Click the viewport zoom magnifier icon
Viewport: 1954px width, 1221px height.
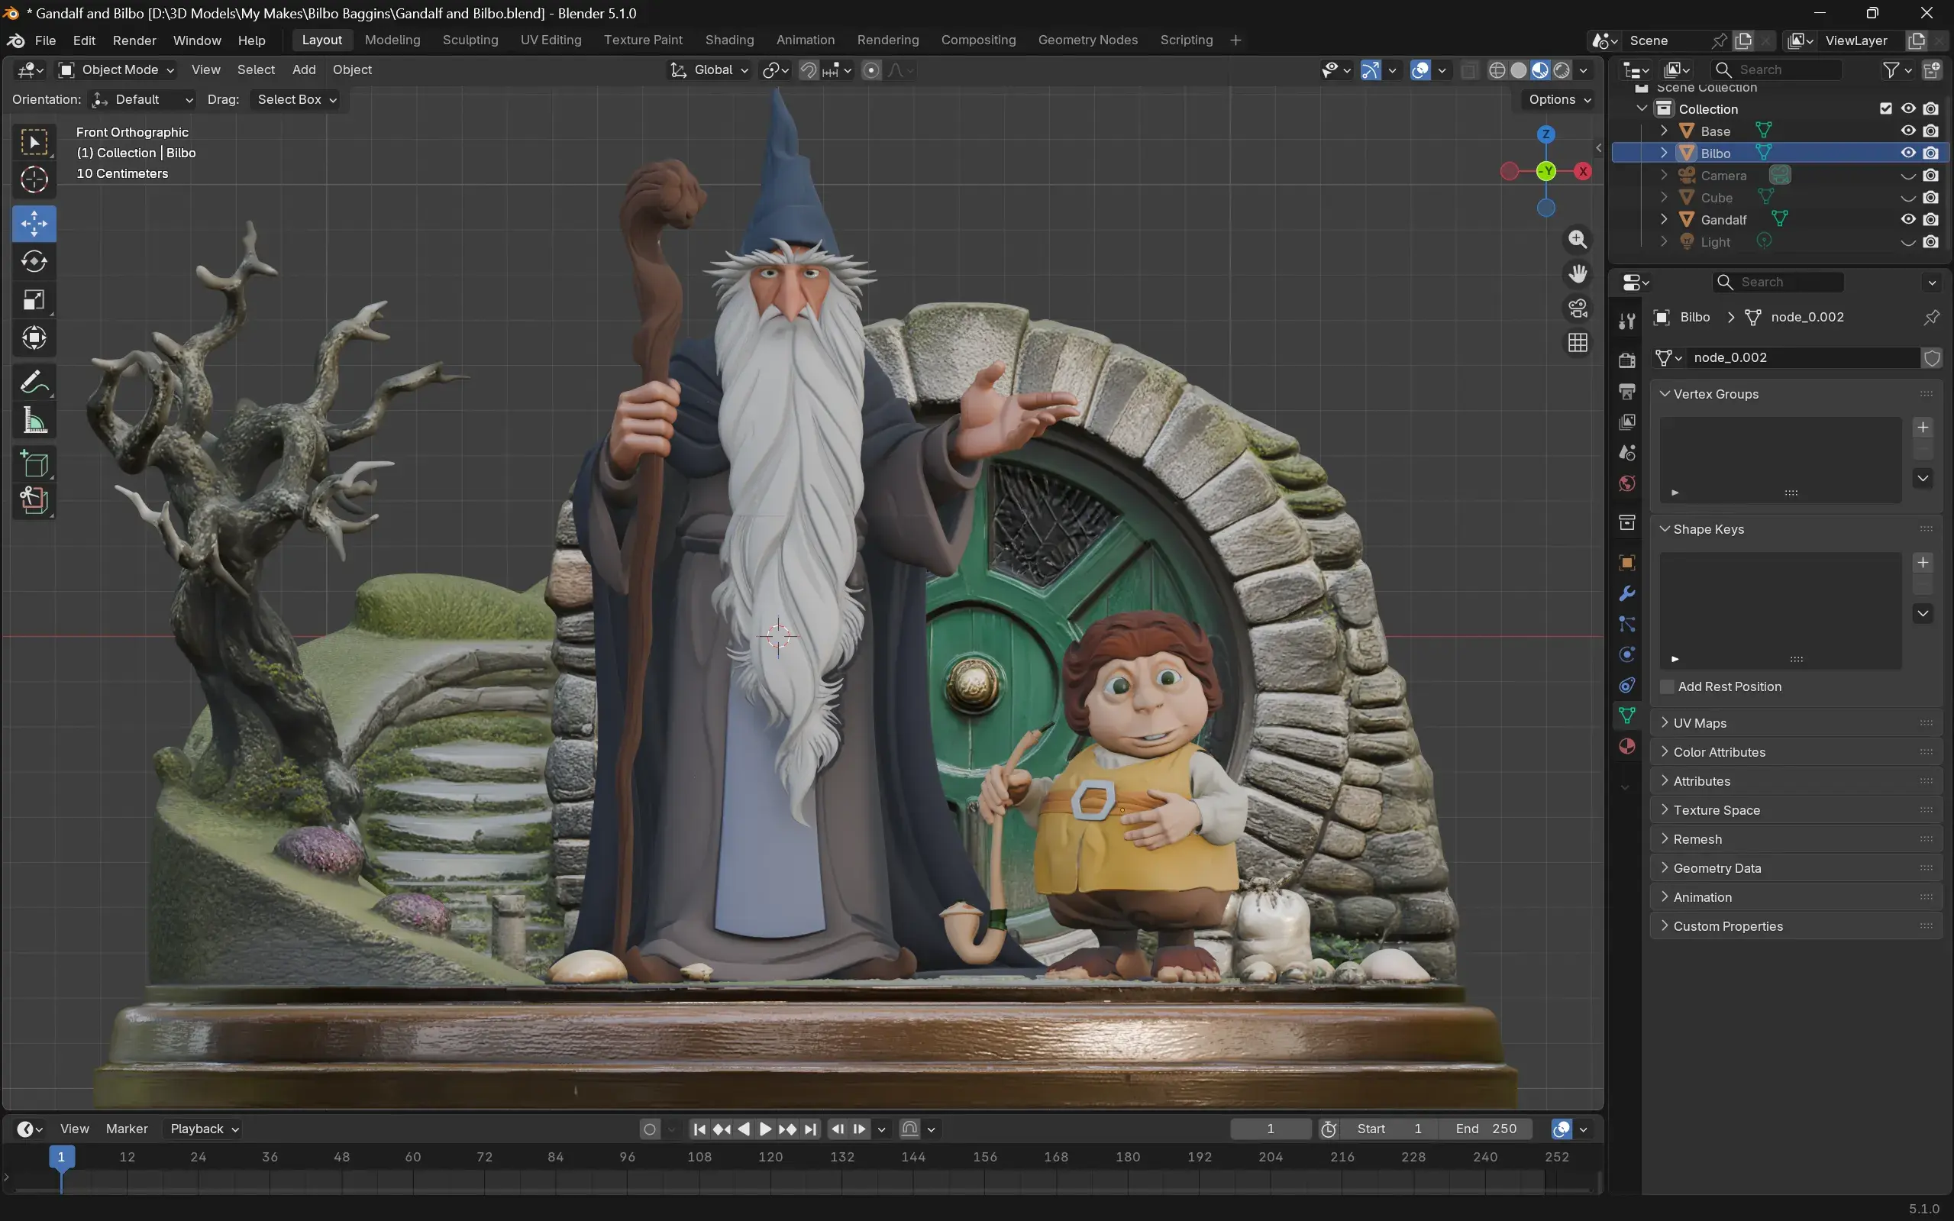[1577, 239]
